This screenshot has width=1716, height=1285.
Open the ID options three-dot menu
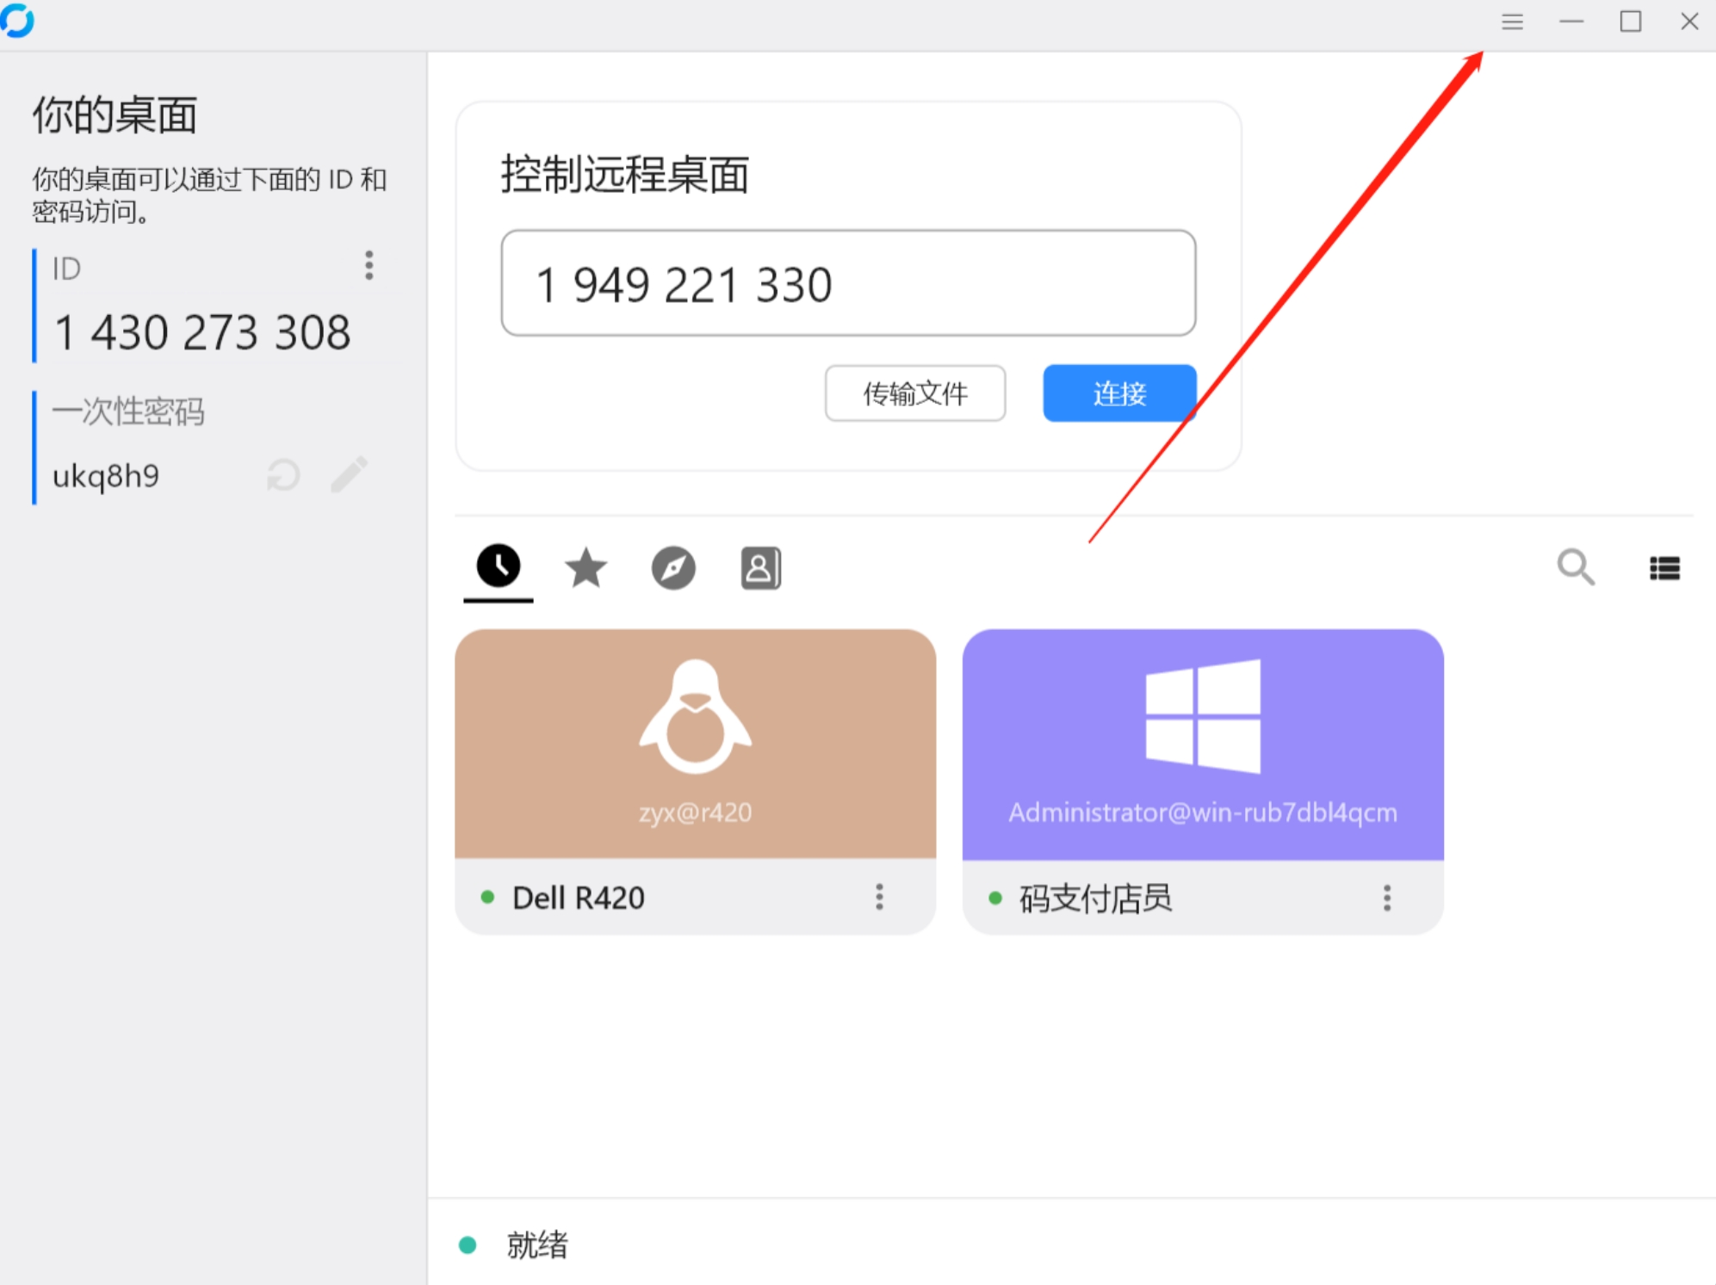click(x=369, y=266)
